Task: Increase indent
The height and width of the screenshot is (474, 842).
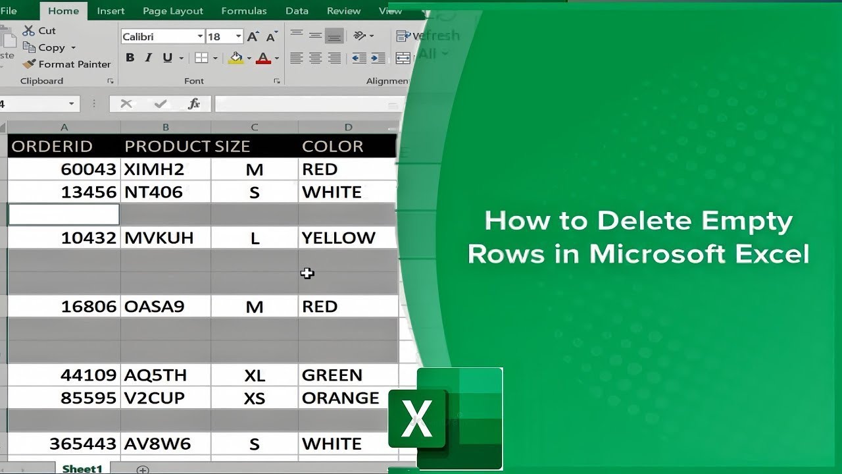Action: pyautogui.click(x=378, y=58)
